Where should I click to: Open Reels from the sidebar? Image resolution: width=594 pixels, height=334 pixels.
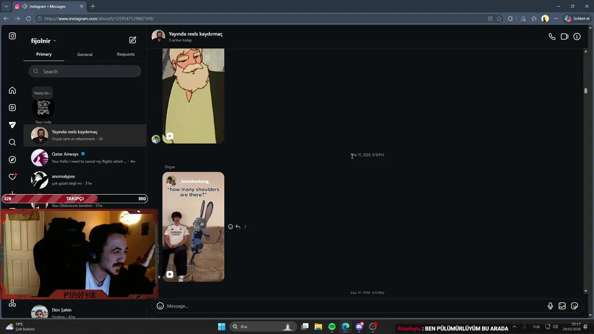pos(13,108)
